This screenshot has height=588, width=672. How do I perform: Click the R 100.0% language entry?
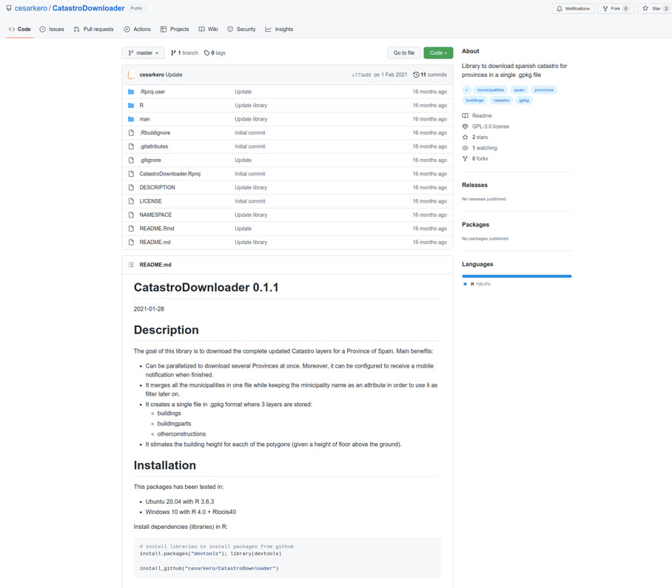pos(477,284)
